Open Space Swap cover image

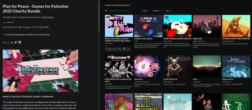pyautogui.click(x=119, y=102)
